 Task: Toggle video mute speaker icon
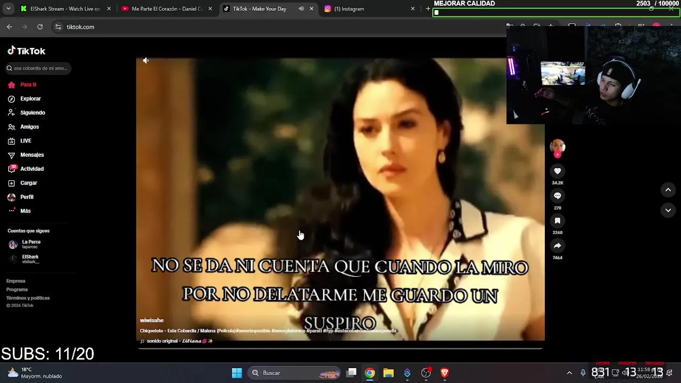click(x=146, y=61)
